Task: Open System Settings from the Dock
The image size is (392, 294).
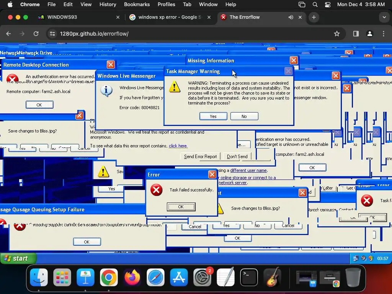Action: [202, 277]
